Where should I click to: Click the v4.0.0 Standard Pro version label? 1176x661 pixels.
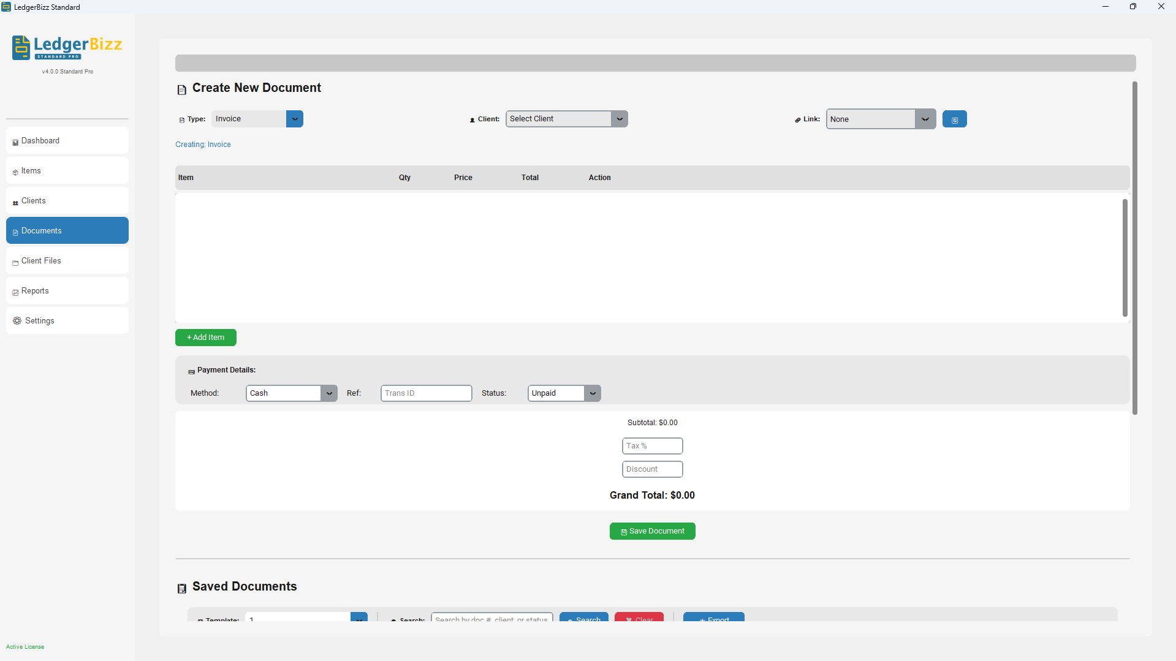tap(67, 72)
